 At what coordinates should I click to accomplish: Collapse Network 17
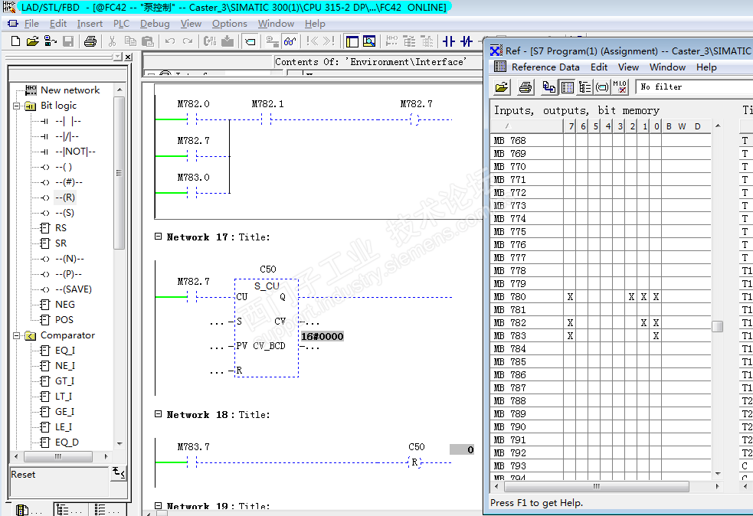(x=158, y=236)
